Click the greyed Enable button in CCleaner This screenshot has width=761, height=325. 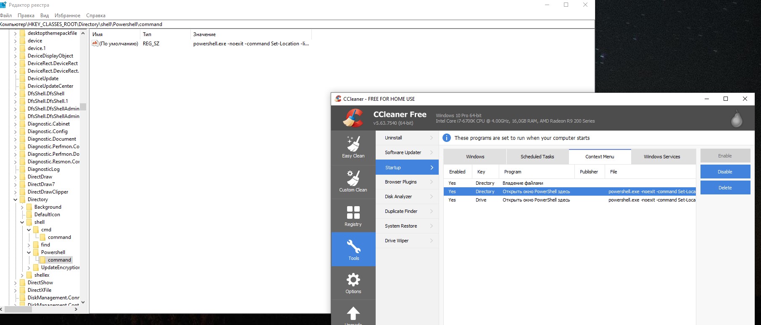[725, 156]
